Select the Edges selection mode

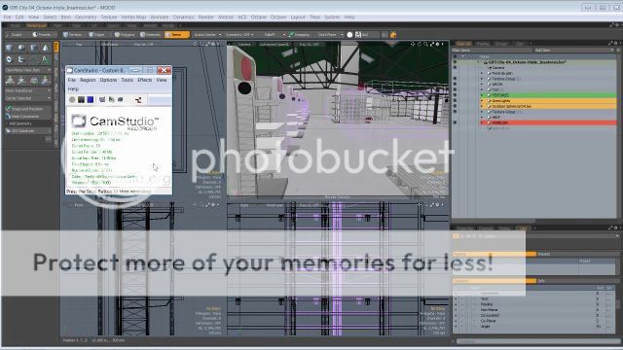(97, 35)
